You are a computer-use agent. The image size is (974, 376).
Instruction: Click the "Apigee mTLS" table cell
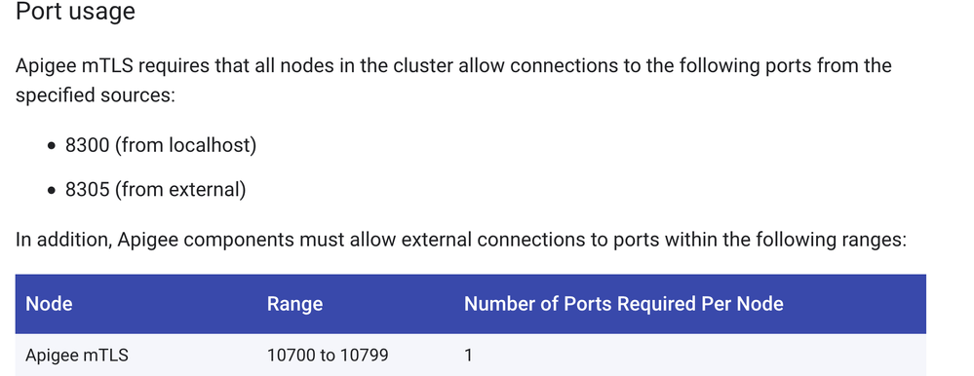(77, 355)
